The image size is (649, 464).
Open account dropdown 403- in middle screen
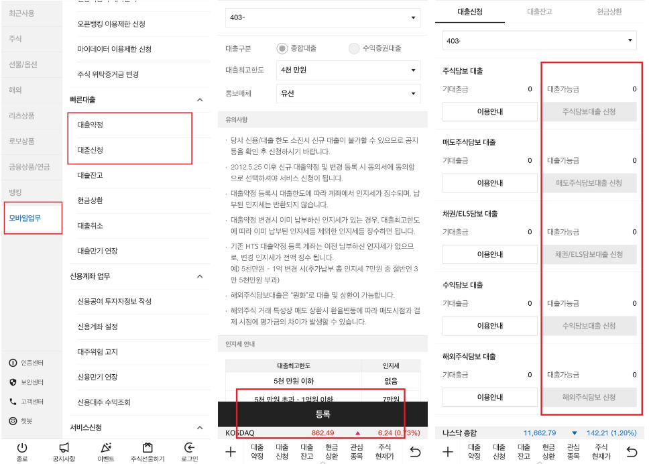[323, 17]
